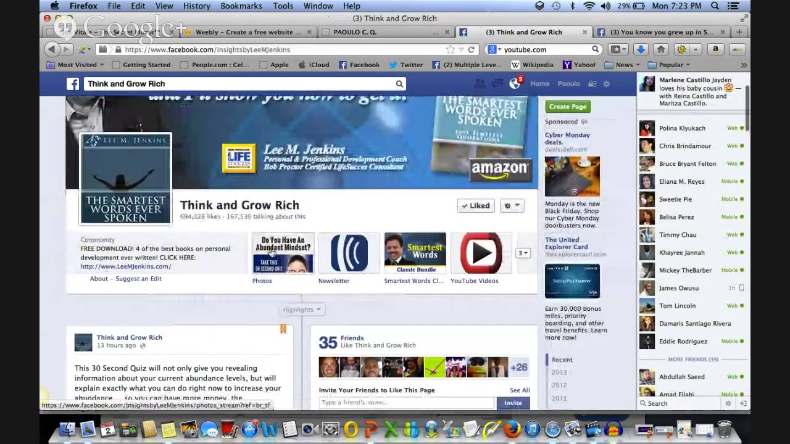Screen dimensions: 790x444
Task: Click the About link under the page info
Action: pos(99,279)
